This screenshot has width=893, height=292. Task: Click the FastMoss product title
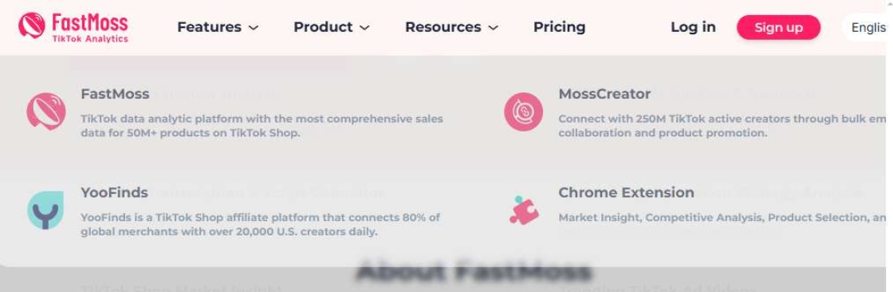point(115,94)
